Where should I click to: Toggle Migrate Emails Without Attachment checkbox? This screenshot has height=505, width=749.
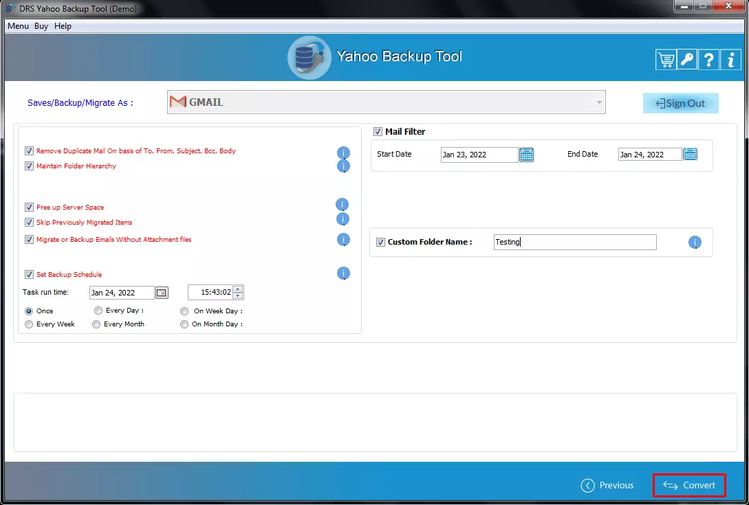point(29,240)
